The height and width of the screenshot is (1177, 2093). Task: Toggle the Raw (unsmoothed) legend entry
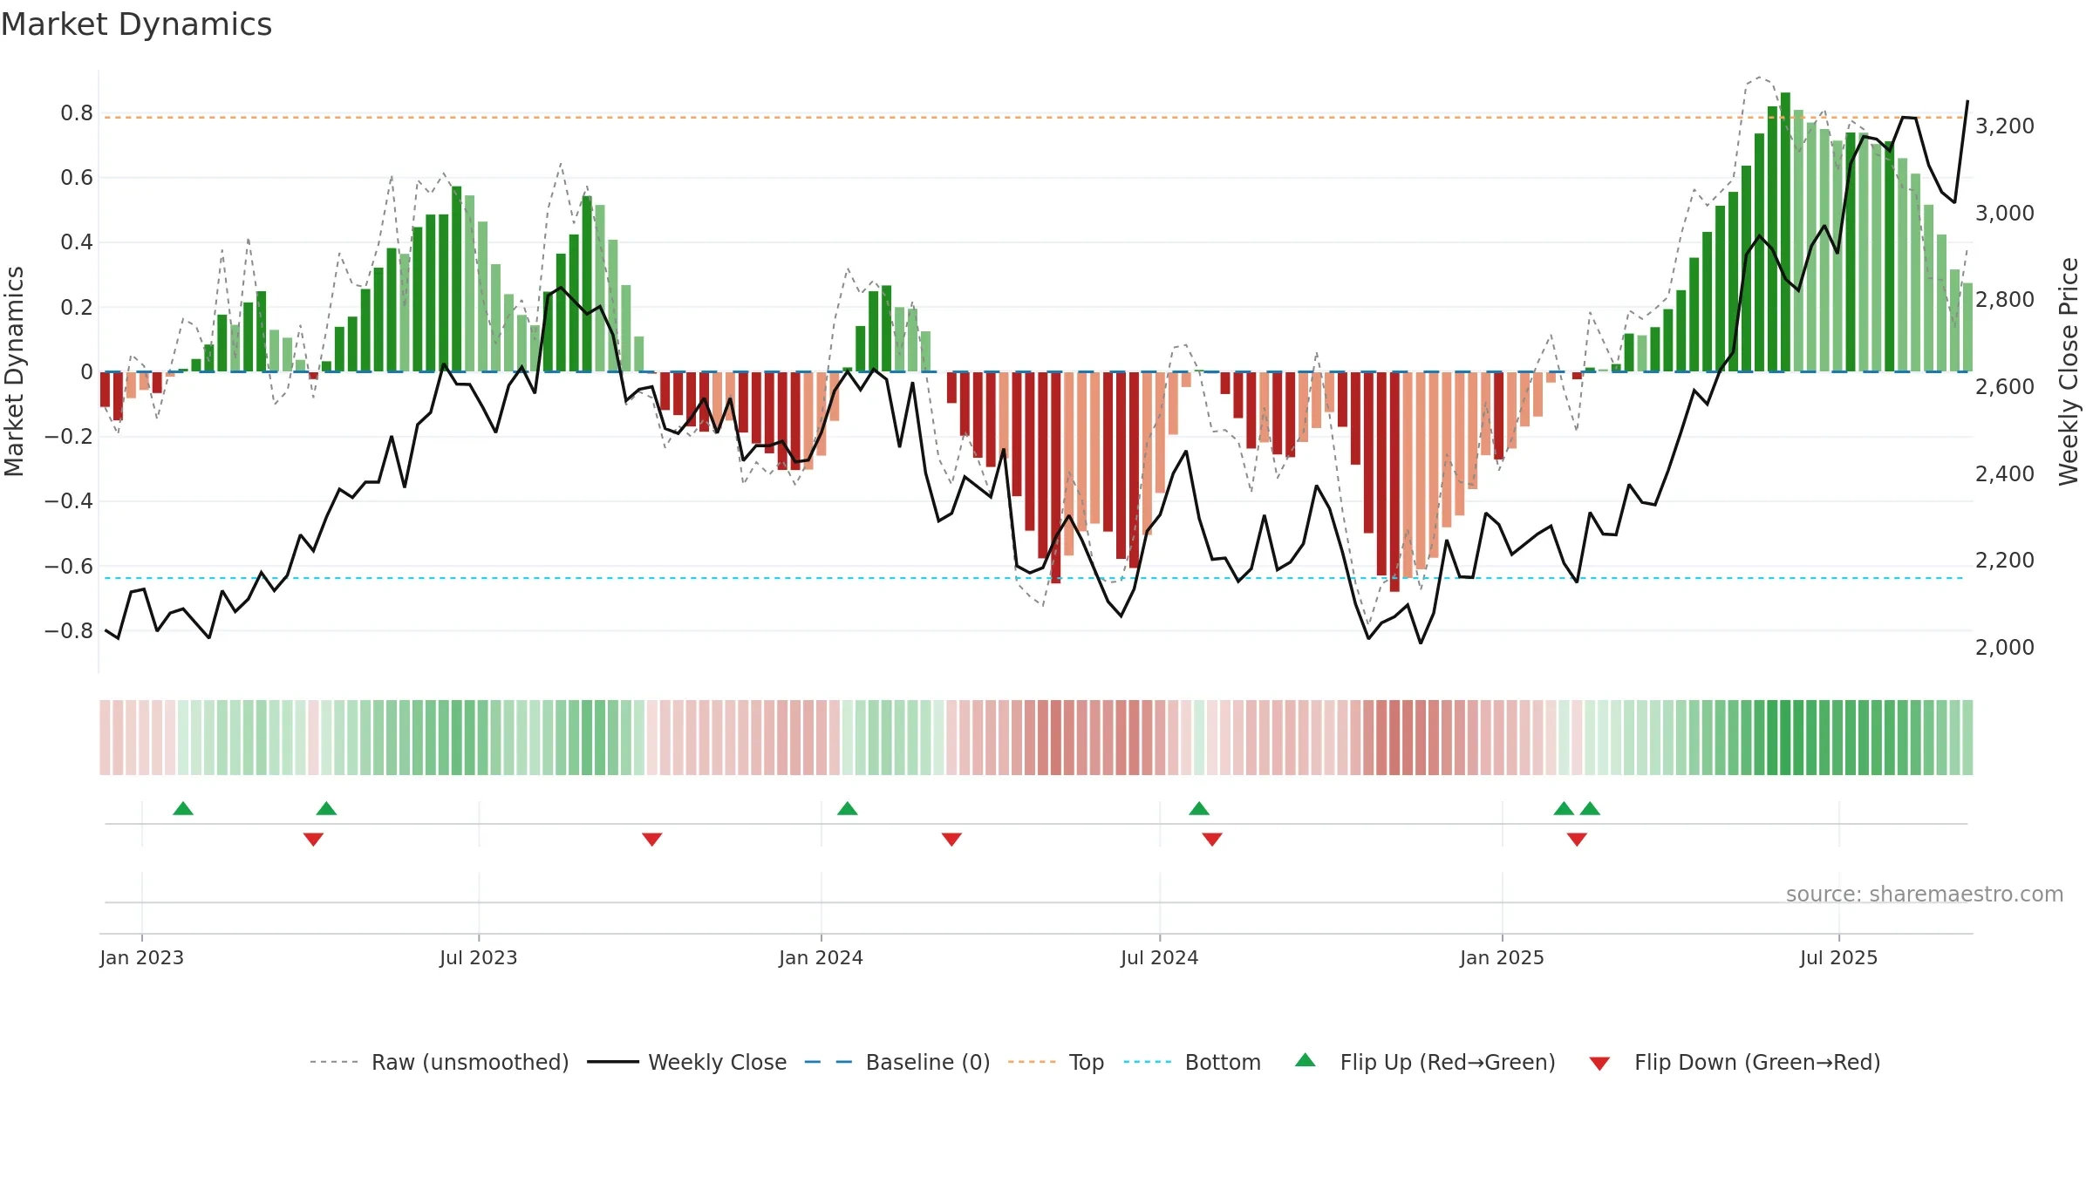(x=440, y=1062)
